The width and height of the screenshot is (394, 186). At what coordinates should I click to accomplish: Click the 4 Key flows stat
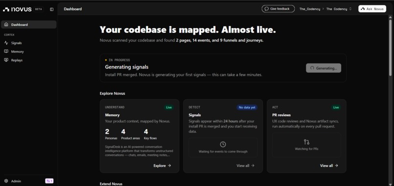click(x=150, y=134)
